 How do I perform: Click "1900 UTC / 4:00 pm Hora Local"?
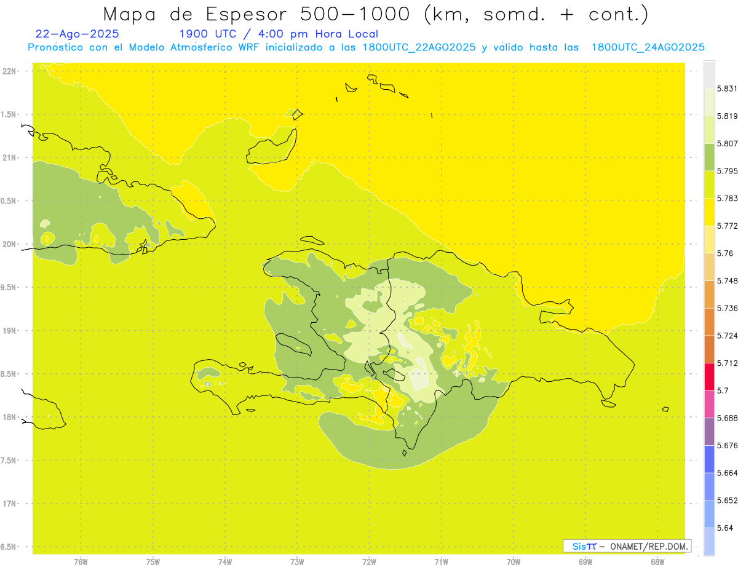pyautogui.click(x=278, y=34)
